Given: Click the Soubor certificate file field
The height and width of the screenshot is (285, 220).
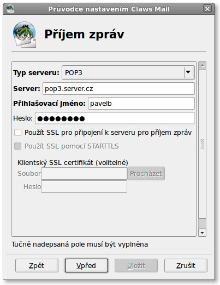Looking at the screenshot, I should pyautogui.click(x=84, y=173).
